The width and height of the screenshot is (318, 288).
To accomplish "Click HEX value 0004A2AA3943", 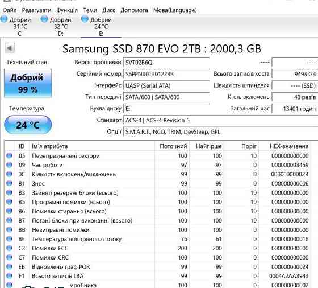I will [289, 276].
